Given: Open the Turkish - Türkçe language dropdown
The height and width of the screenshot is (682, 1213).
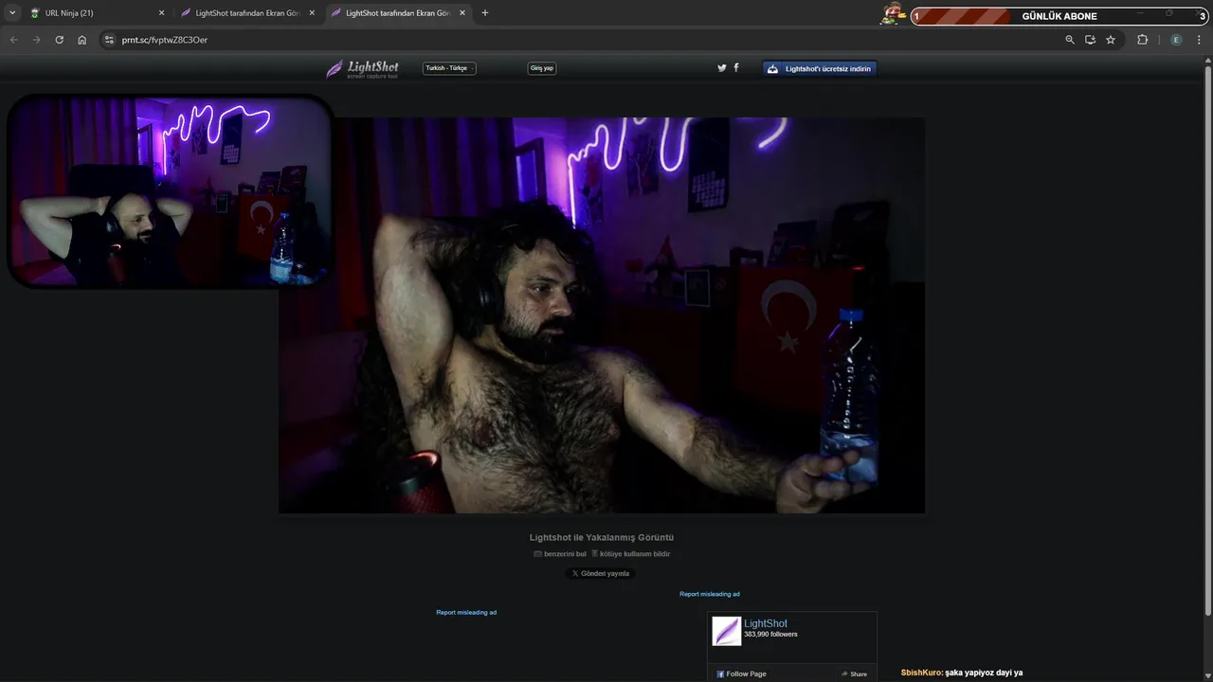Looking at the screenshot, I should [449, 68].
